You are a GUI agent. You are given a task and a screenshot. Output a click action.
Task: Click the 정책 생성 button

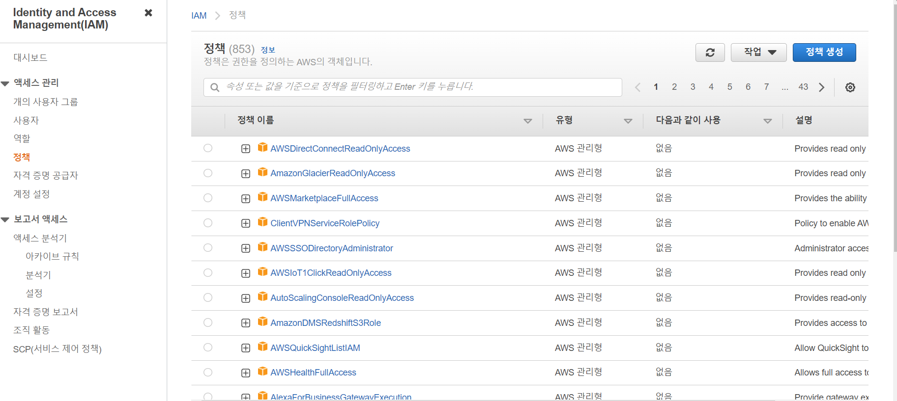(x=824, y=53)
